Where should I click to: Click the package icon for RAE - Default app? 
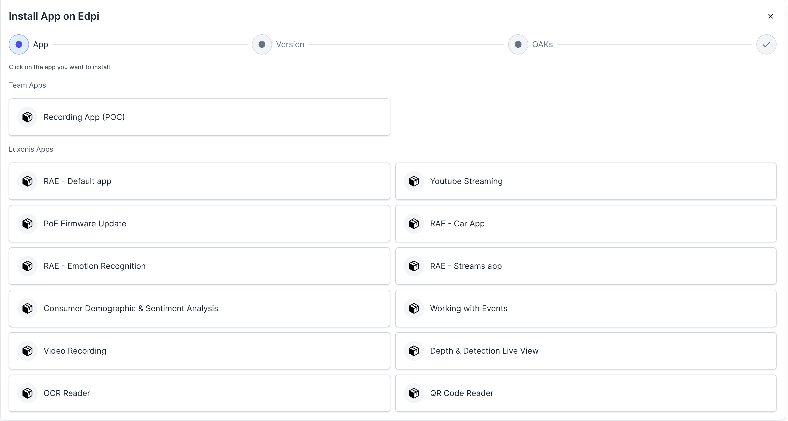[28, 181]
